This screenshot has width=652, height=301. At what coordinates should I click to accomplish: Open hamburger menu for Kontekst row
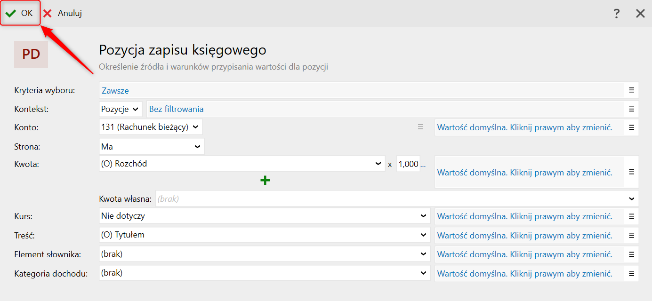pos(631,109)
